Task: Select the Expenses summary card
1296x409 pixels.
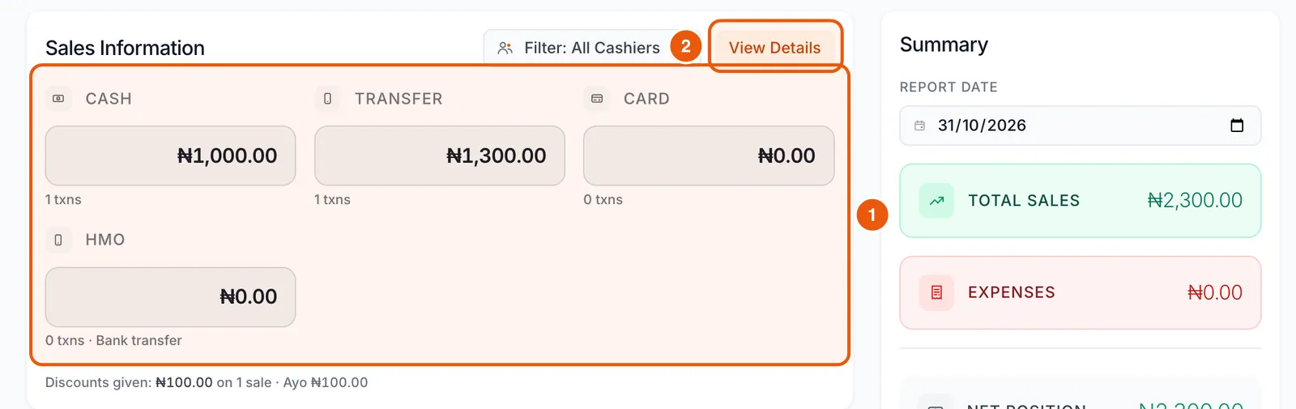Action: [x=1080, y=292]
